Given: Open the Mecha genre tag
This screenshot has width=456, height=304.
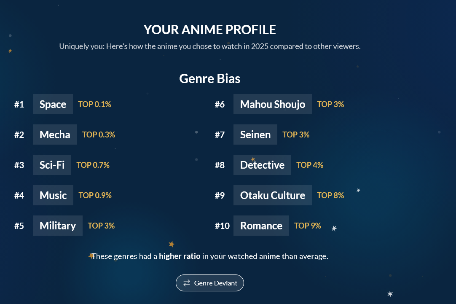Looking at the screenshot, I should (55, 135).
